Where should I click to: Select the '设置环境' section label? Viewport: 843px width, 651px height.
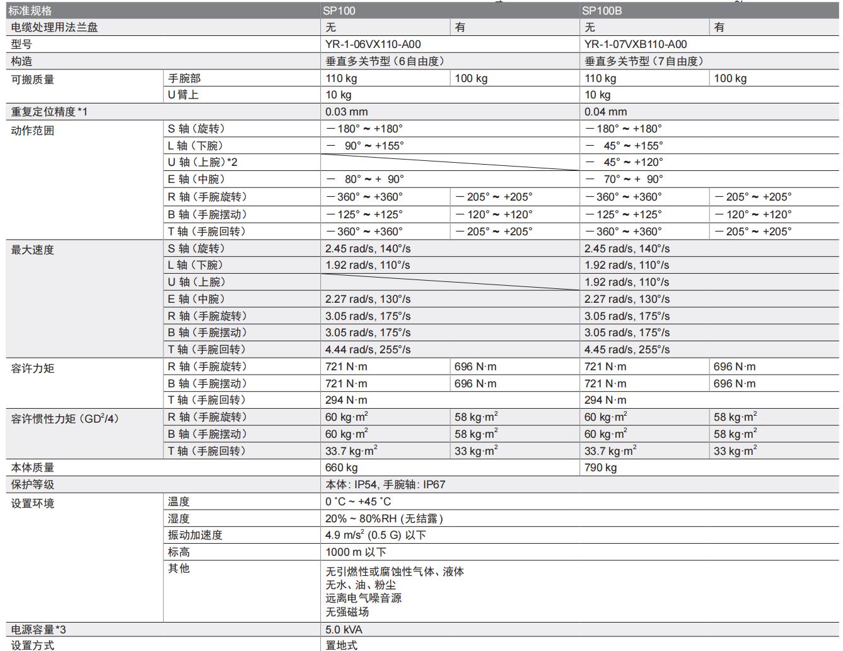[33, 503]
